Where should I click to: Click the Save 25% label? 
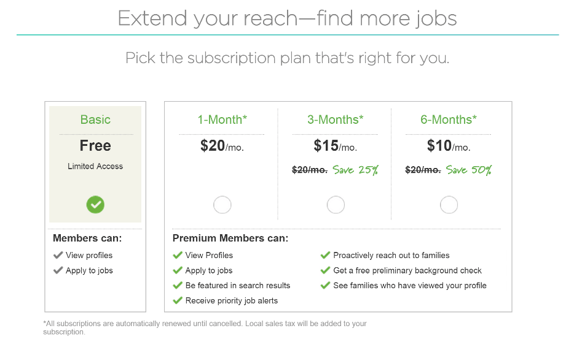click(x=355, y=170)
